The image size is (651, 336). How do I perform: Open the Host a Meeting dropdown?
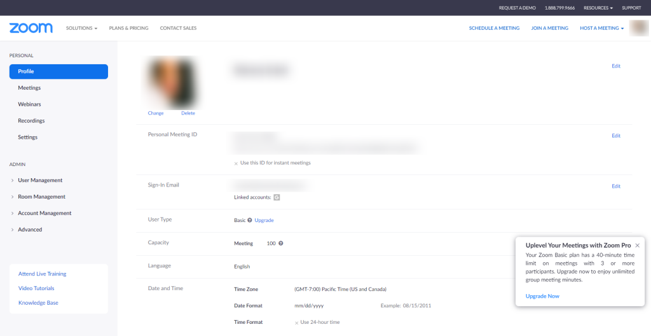(601, 28)
